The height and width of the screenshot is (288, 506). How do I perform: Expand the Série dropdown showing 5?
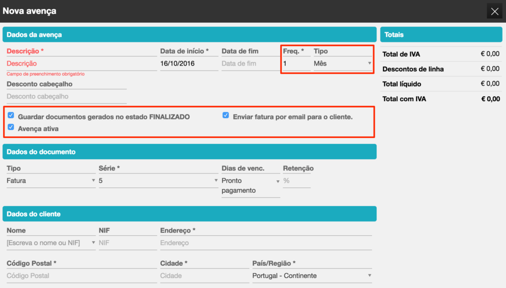(x=159, y=180)
